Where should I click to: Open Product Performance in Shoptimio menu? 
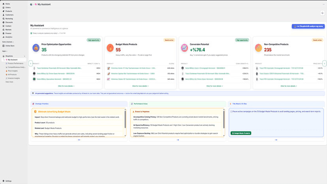[x=15, y=64]
